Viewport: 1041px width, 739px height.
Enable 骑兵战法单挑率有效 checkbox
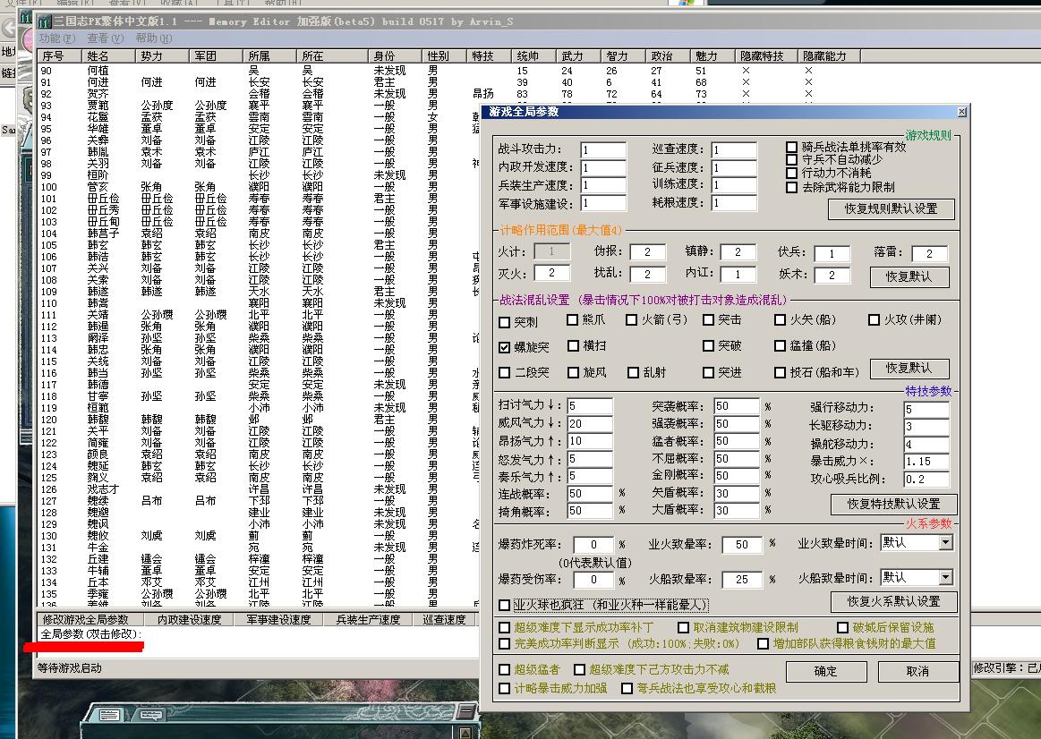[792, 147]
